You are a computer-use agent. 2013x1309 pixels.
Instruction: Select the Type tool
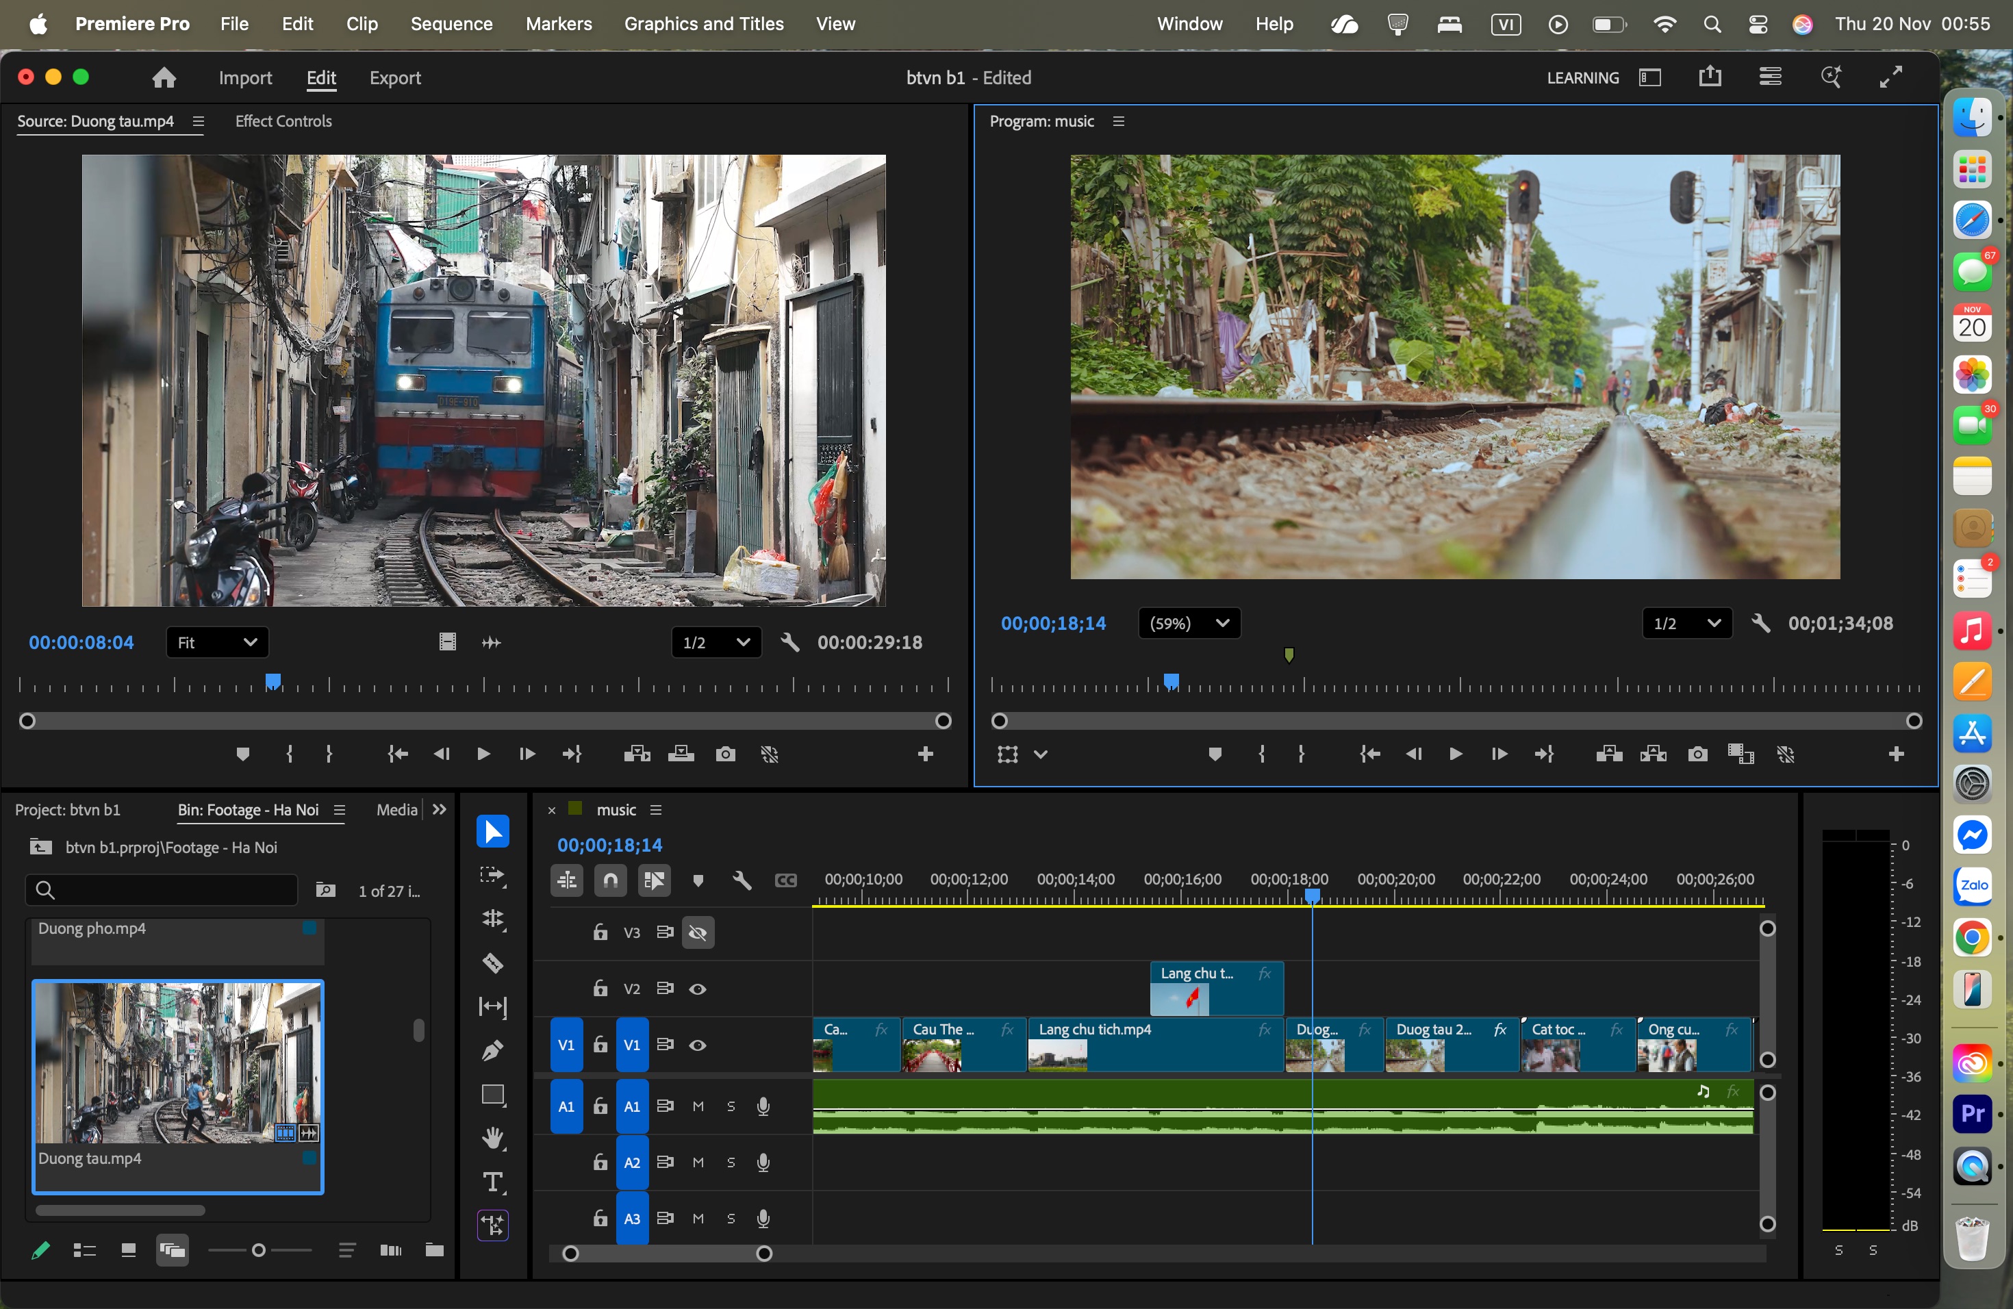pyautogui.click(x=492, y=1182)
